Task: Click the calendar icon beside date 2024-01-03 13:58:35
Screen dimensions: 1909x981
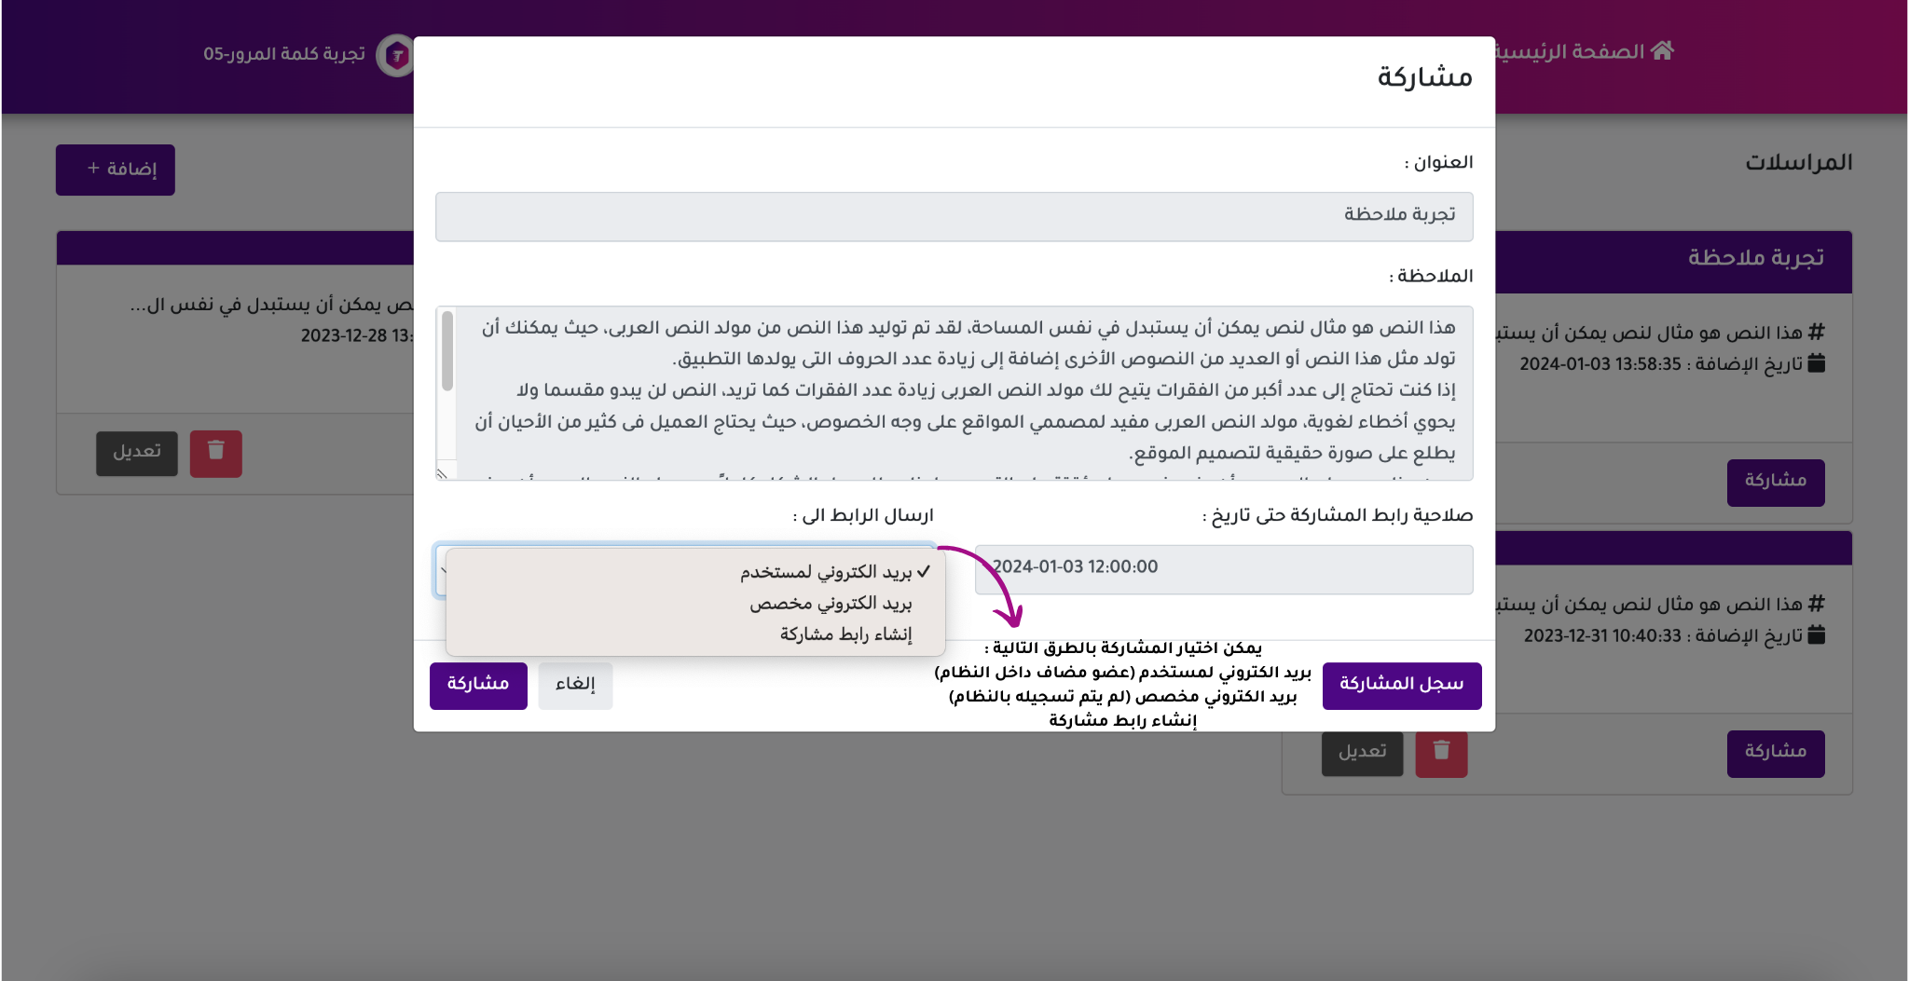Action: click(1816, 364)
